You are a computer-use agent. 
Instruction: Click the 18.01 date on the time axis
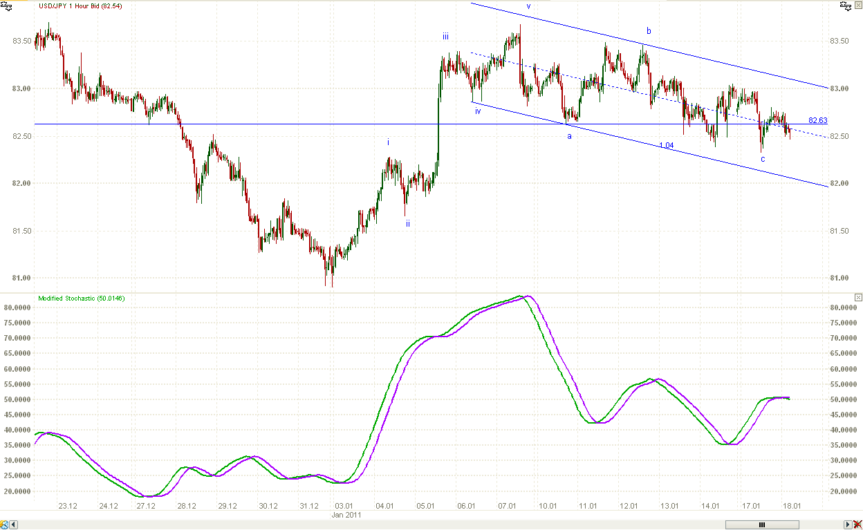point(792,507)
